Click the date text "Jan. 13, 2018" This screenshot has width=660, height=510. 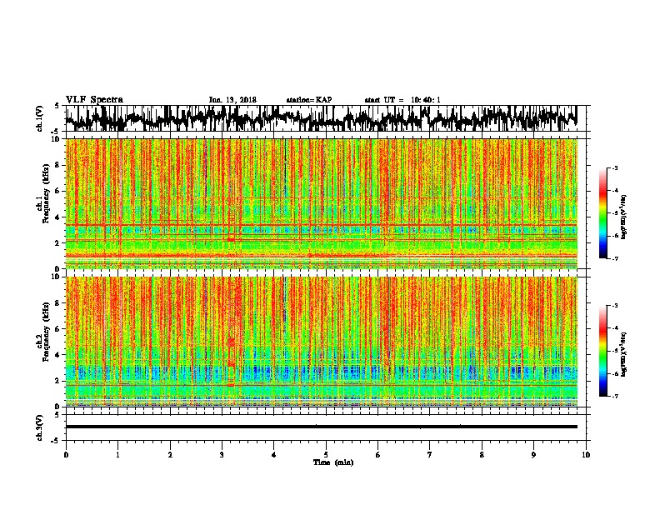coord(232,100)
